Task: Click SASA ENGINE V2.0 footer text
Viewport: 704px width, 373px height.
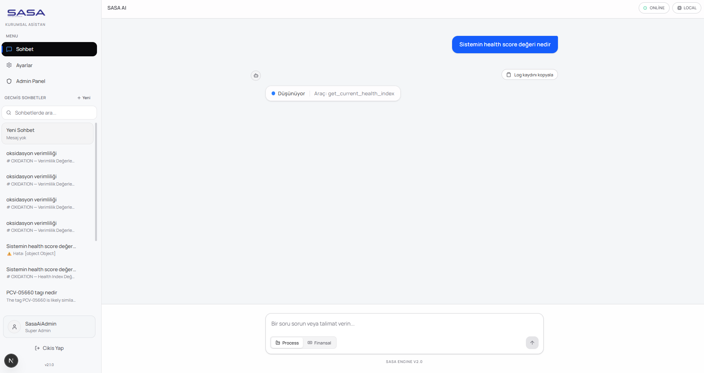Action: pyautogui.click(x=404, y=362)
